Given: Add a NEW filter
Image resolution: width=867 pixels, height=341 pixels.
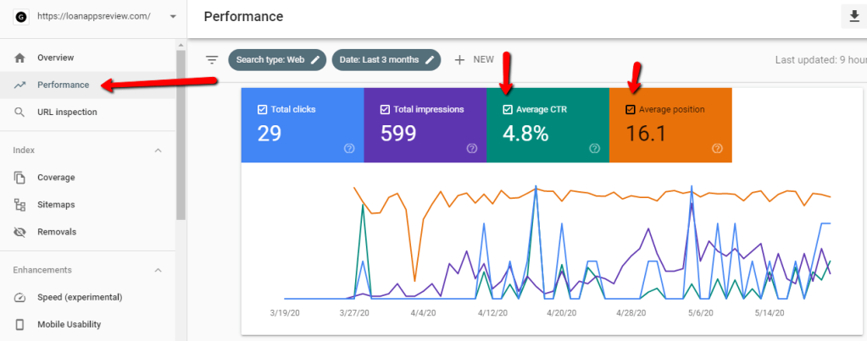Looking at the screenshot, I should pos(474,60).
